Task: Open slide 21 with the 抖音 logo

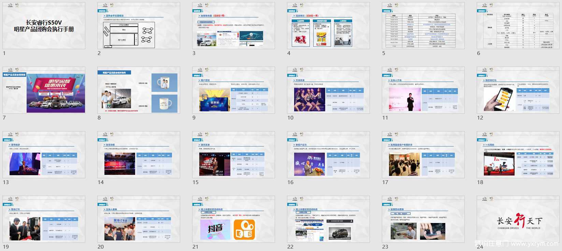Action: [x=233, y=219]
